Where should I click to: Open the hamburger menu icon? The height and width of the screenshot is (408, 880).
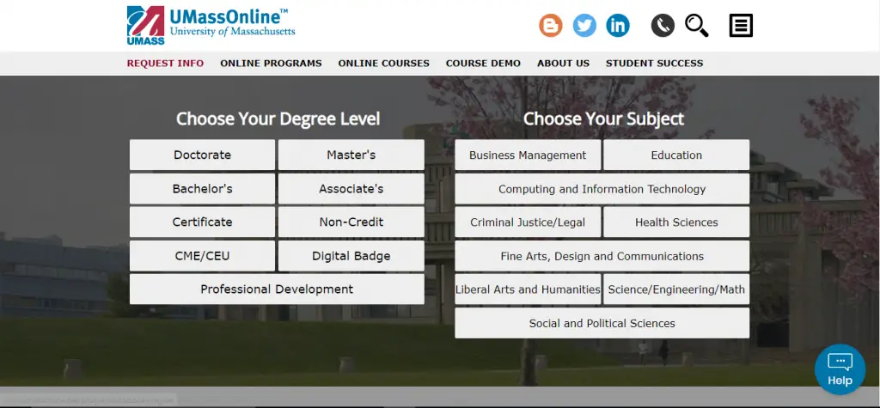coord(741,26)
